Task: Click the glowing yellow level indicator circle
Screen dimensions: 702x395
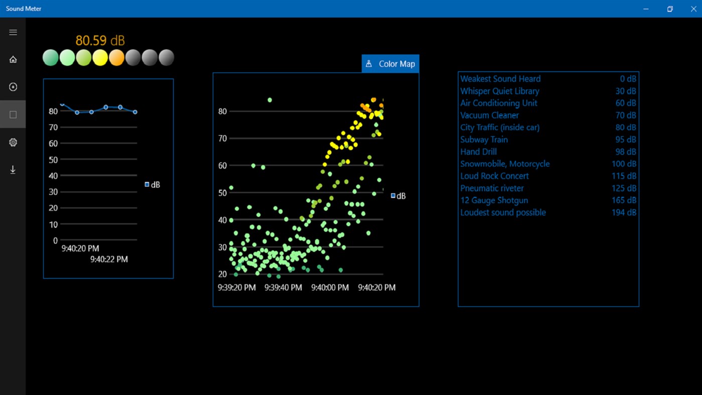Action: click(100, 58)
